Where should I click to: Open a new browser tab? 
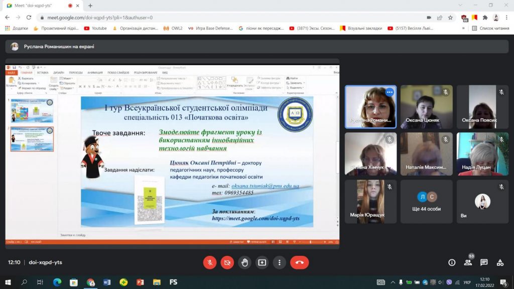(x=90, y=6)
